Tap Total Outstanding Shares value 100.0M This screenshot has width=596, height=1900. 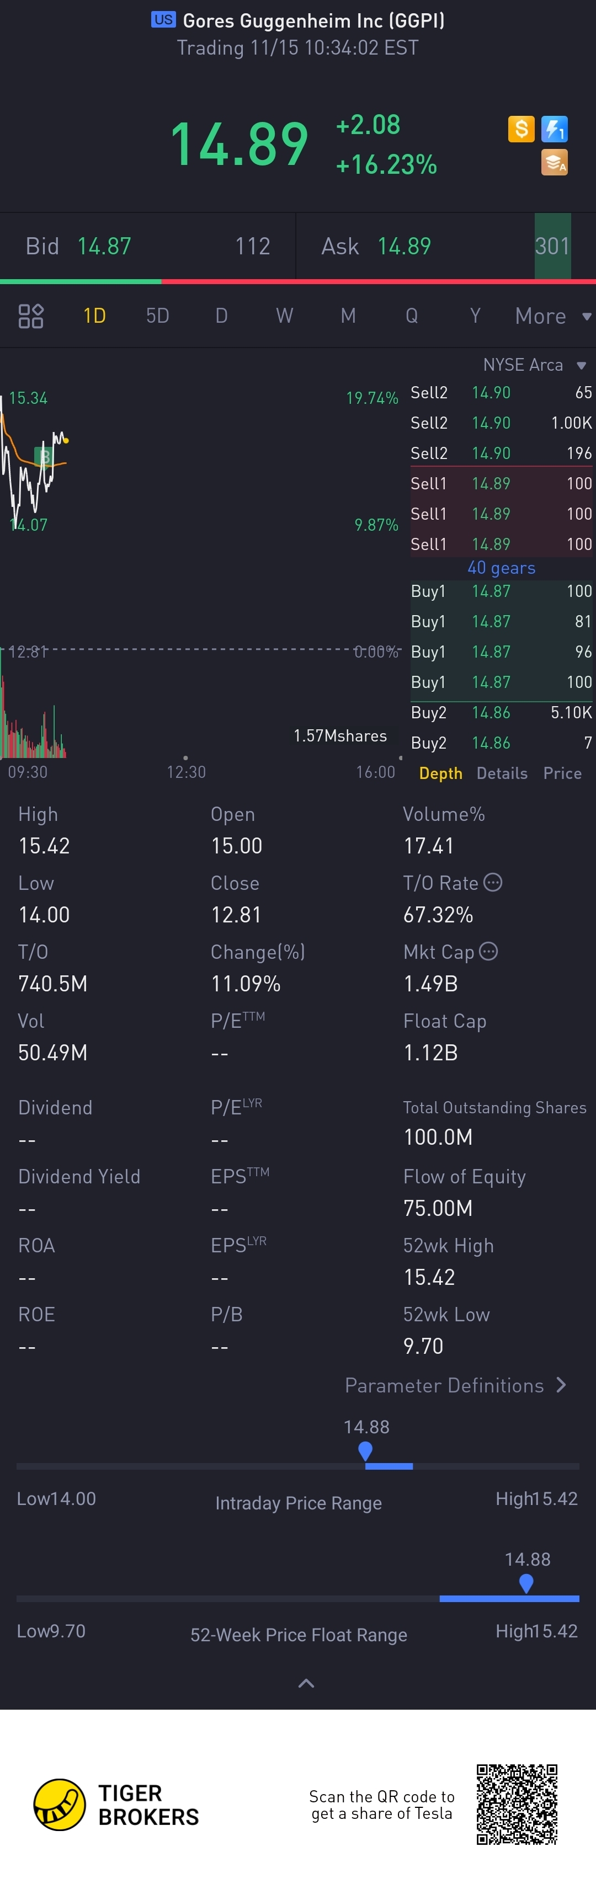tap(438, 1138)
